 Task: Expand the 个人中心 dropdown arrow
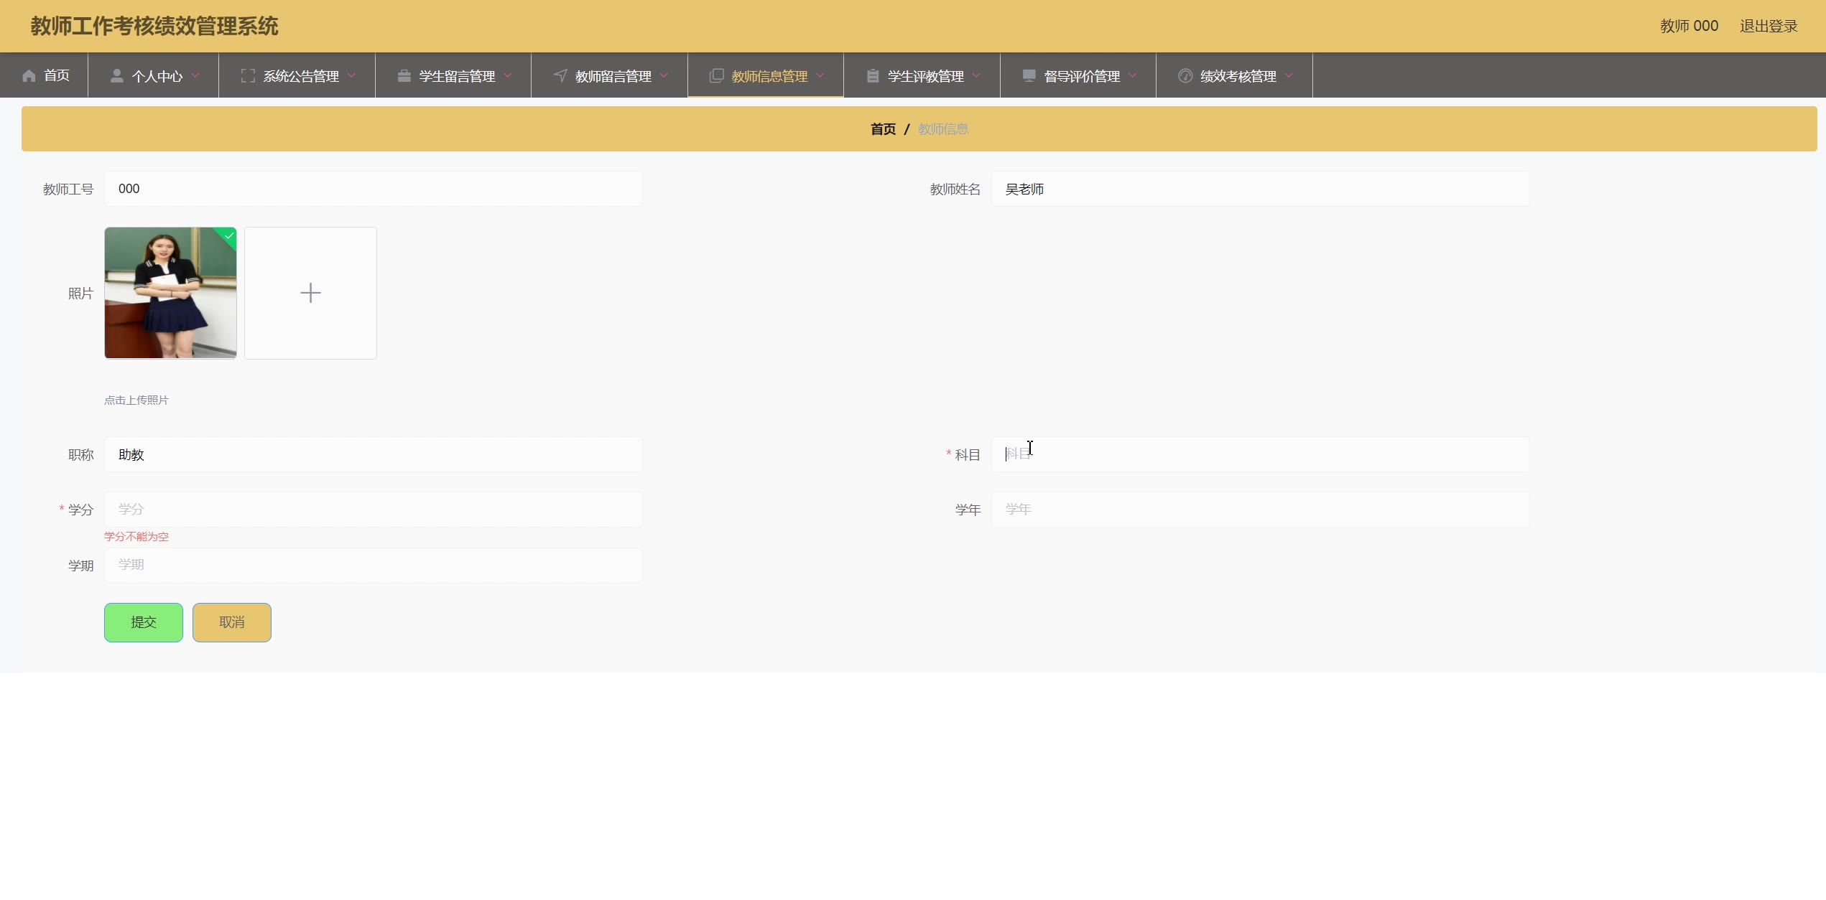tap(195, 75)
